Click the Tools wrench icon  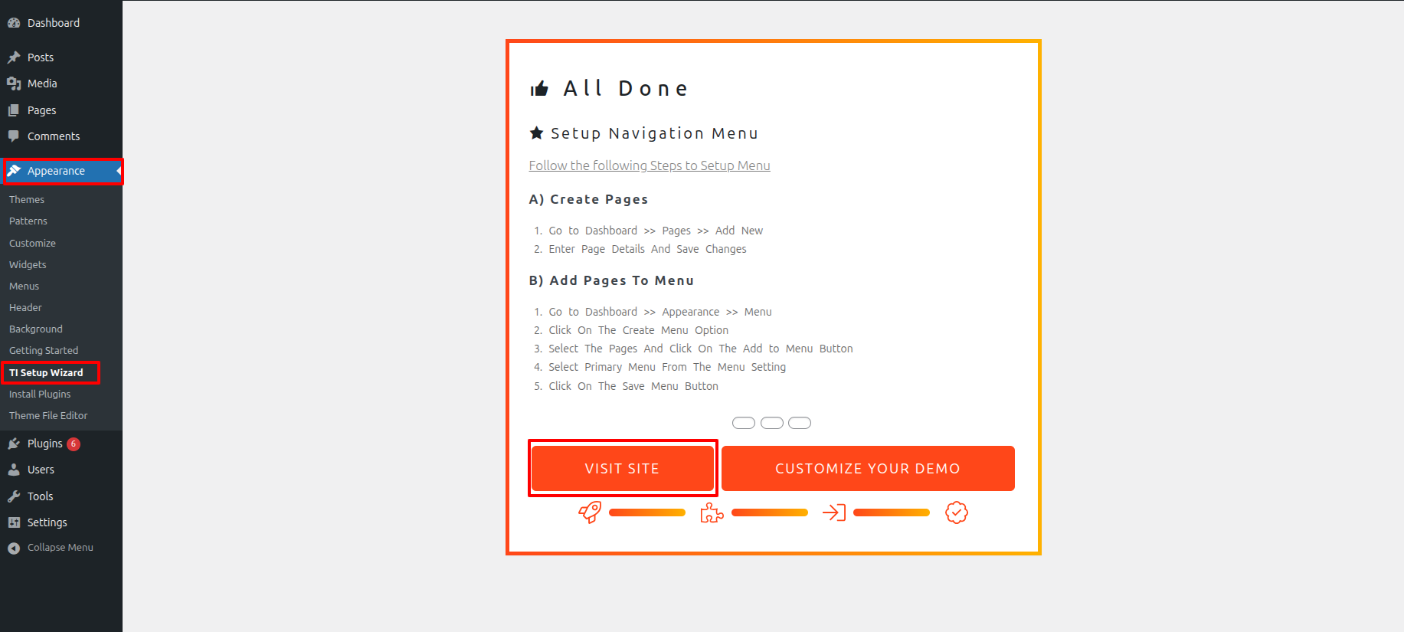point(14,496)
